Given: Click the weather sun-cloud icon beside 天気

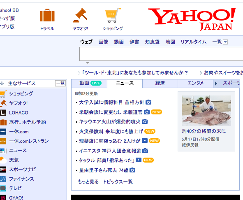Looking at the screenshot, I should click(3, 160).
